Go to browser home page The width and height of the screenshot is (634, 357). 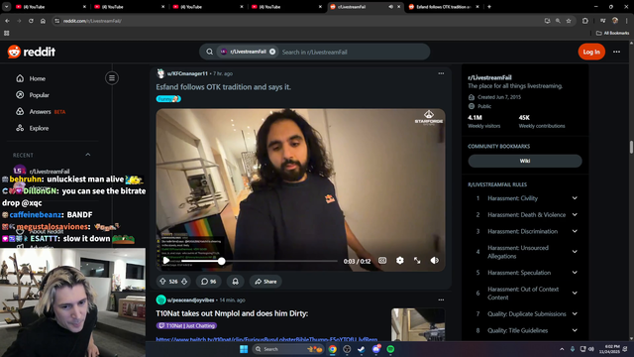pos(43,21)
